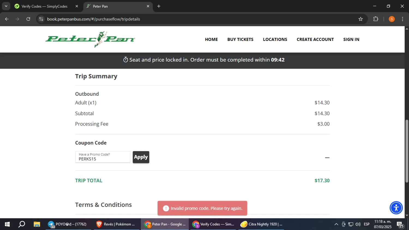The width and height of the screenshot is (409, 230).
Task: Click the address bar URL
Action: click(94, 19)
